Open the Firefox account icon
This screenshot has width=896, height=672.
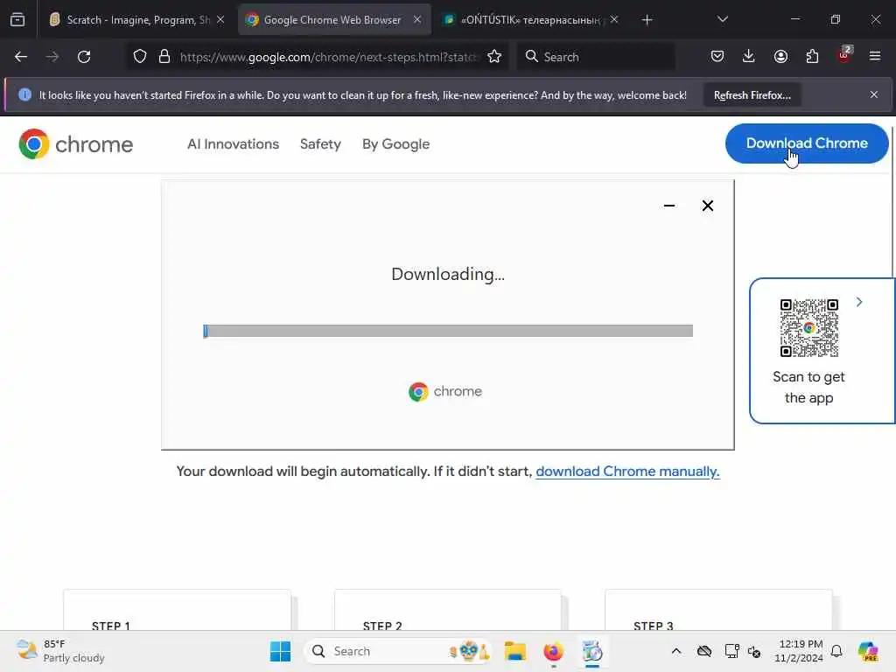point(780,57)
